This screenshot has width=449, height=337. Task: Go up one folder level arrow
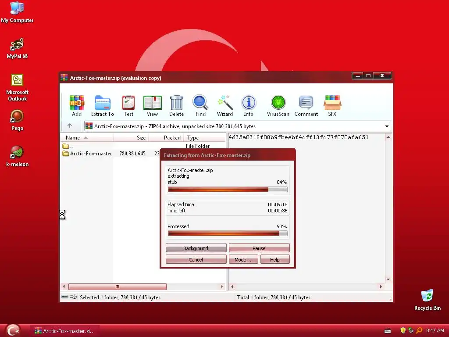[x=70, y=126]
